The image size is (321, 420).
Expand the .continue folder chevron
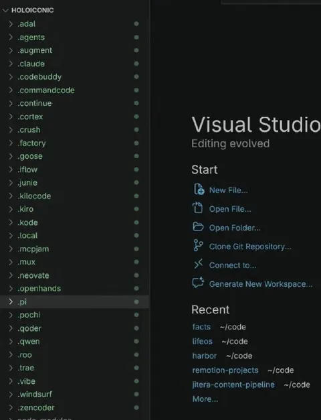click(11, 103)
